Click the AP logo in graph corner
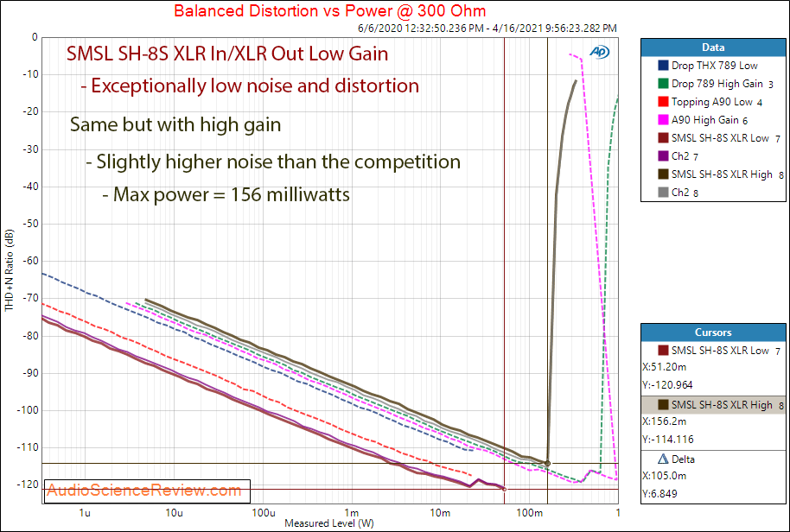 pos(600,52)
